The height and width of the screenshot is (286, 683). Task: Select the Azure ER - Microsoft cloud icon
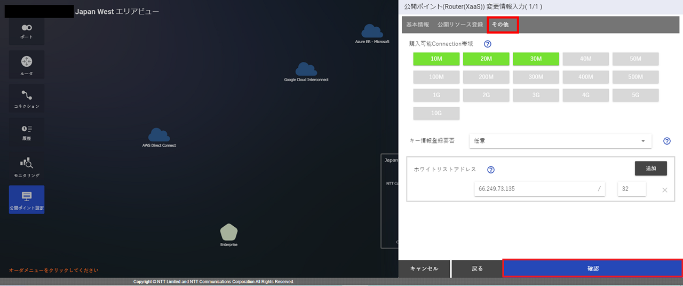tap(372, 31)
